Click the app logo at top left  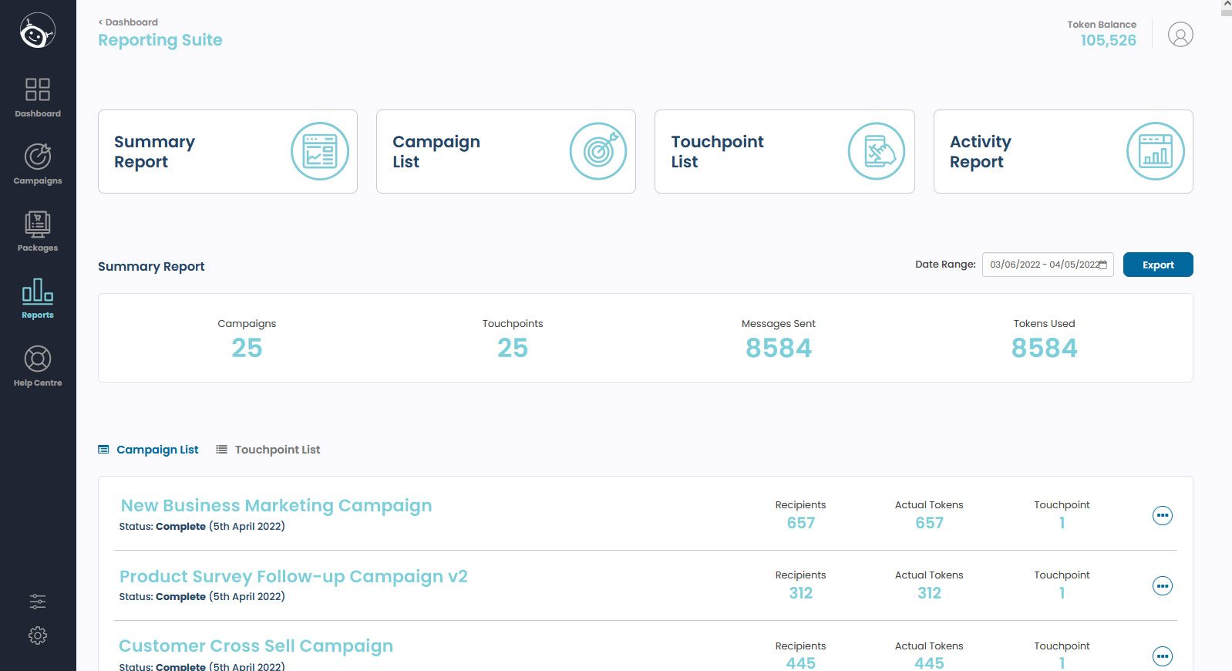(x=38, y=32)
